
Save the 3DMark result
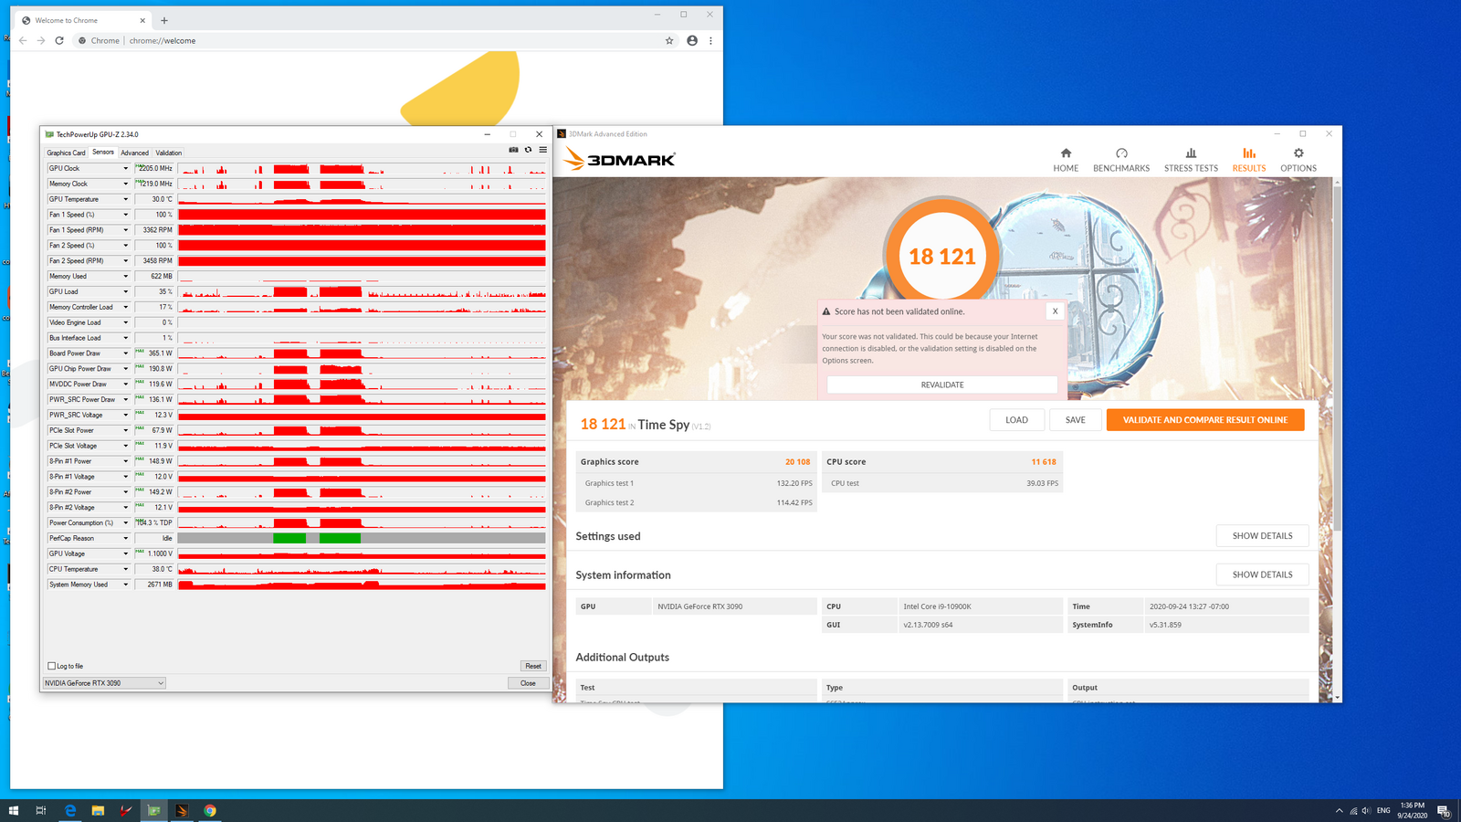[x=1076, y=420]
